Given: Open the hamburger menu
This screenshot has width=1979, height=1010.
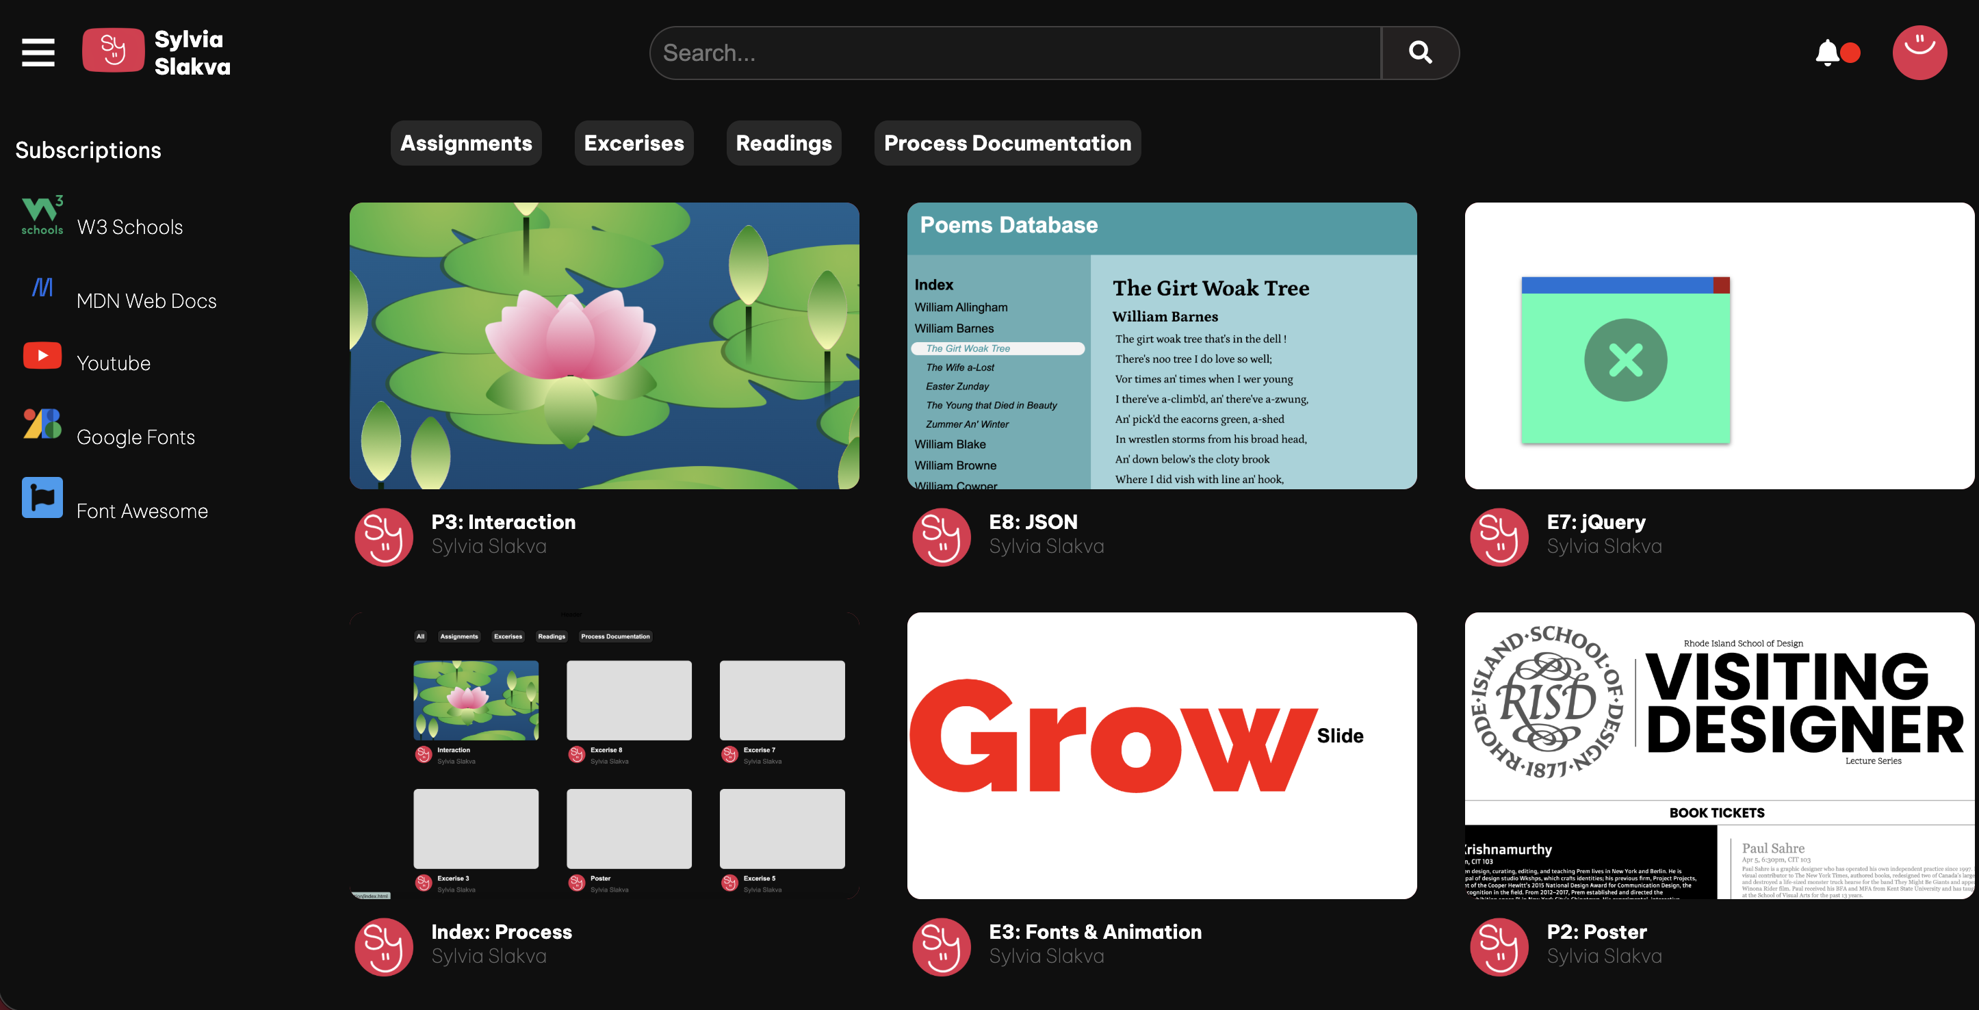Looking at the screenshot, I should click(38, 52).
